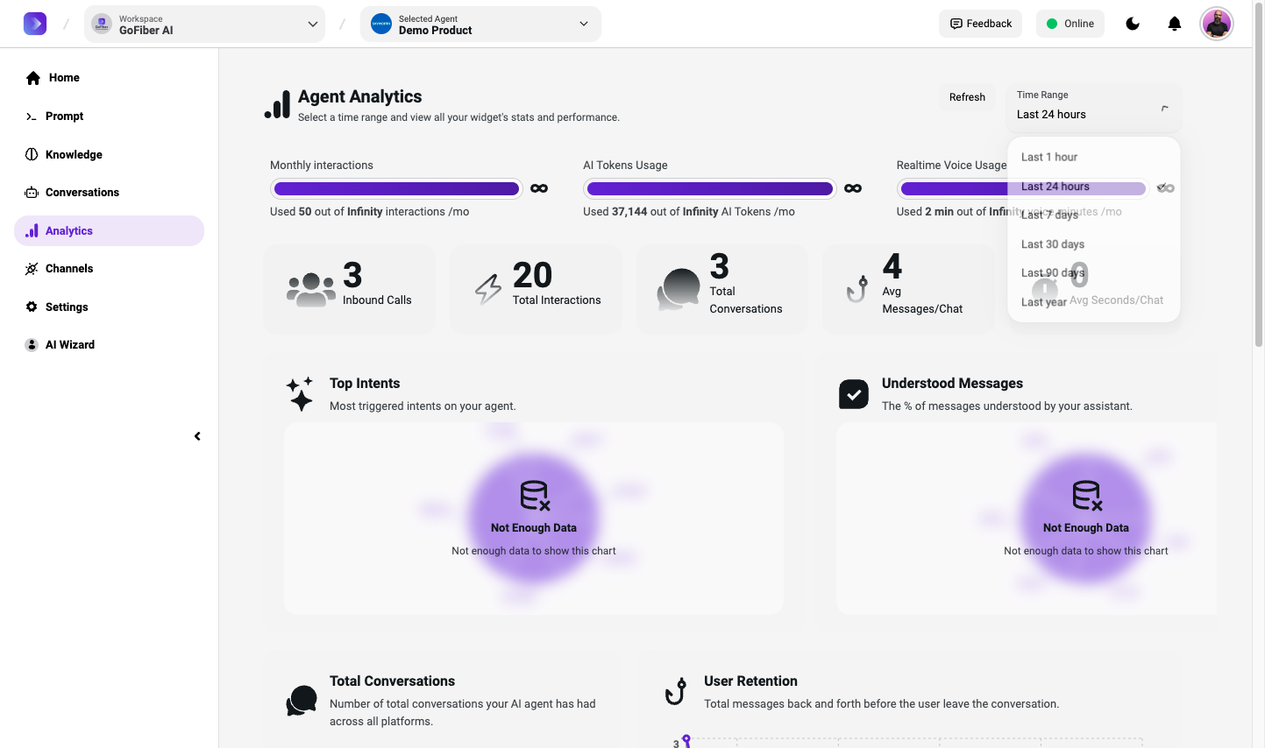Click the Monthly interactions progress bar

[x=396, y=188]
